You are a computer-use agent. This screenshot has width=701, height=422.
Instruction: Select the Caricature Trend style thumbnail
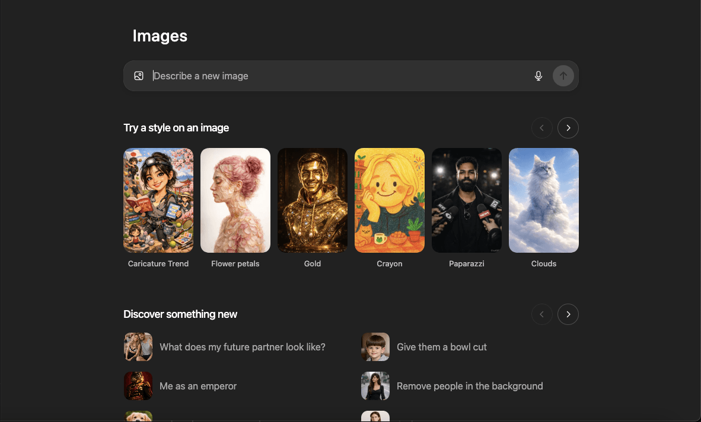tap(158, 200)
